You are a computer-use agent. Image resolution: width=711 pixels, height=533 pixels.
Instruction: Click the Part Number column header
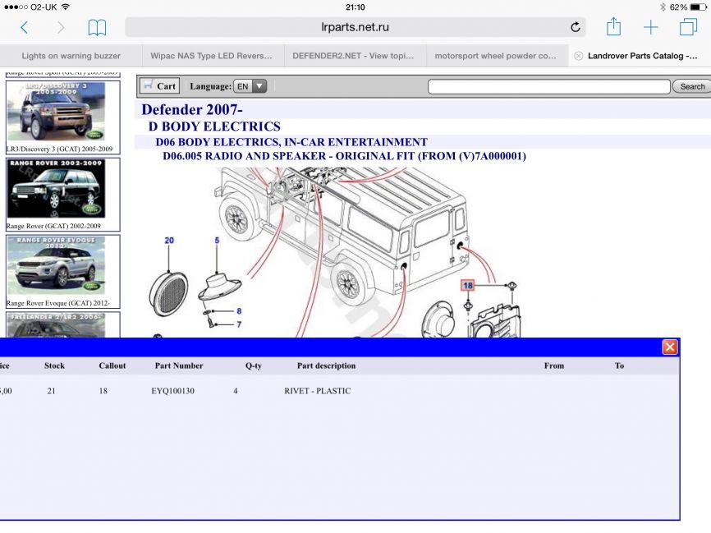point(179,365)
